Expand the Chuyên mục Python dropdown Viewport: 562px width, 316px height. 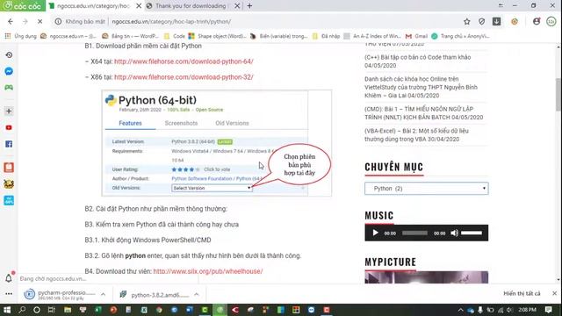pyautogui.click(x=427, y=189)
